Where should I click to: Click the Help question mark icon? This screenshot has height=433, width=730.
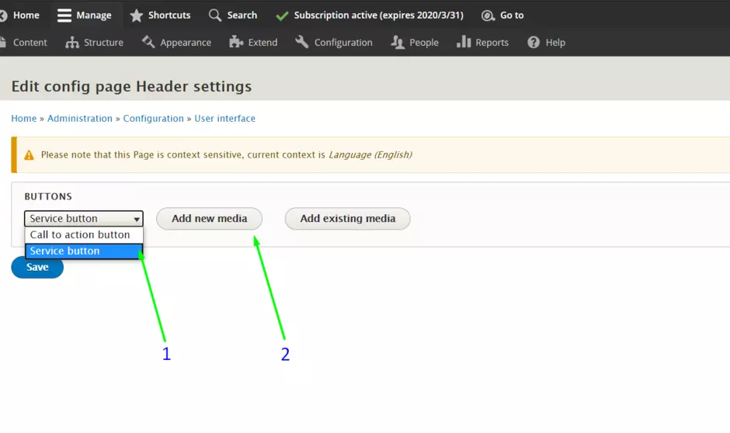click(534, 43)
